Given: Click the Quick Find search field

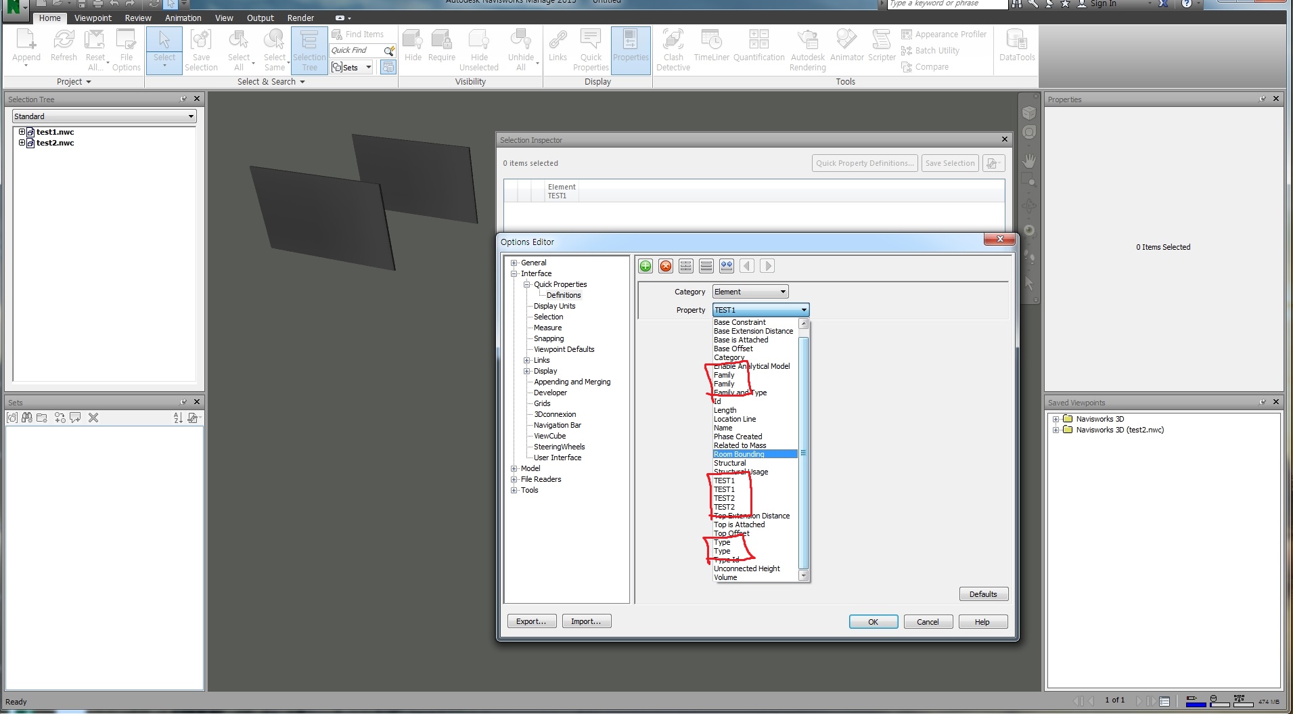Looking at the screenshot, I should 356,51.
